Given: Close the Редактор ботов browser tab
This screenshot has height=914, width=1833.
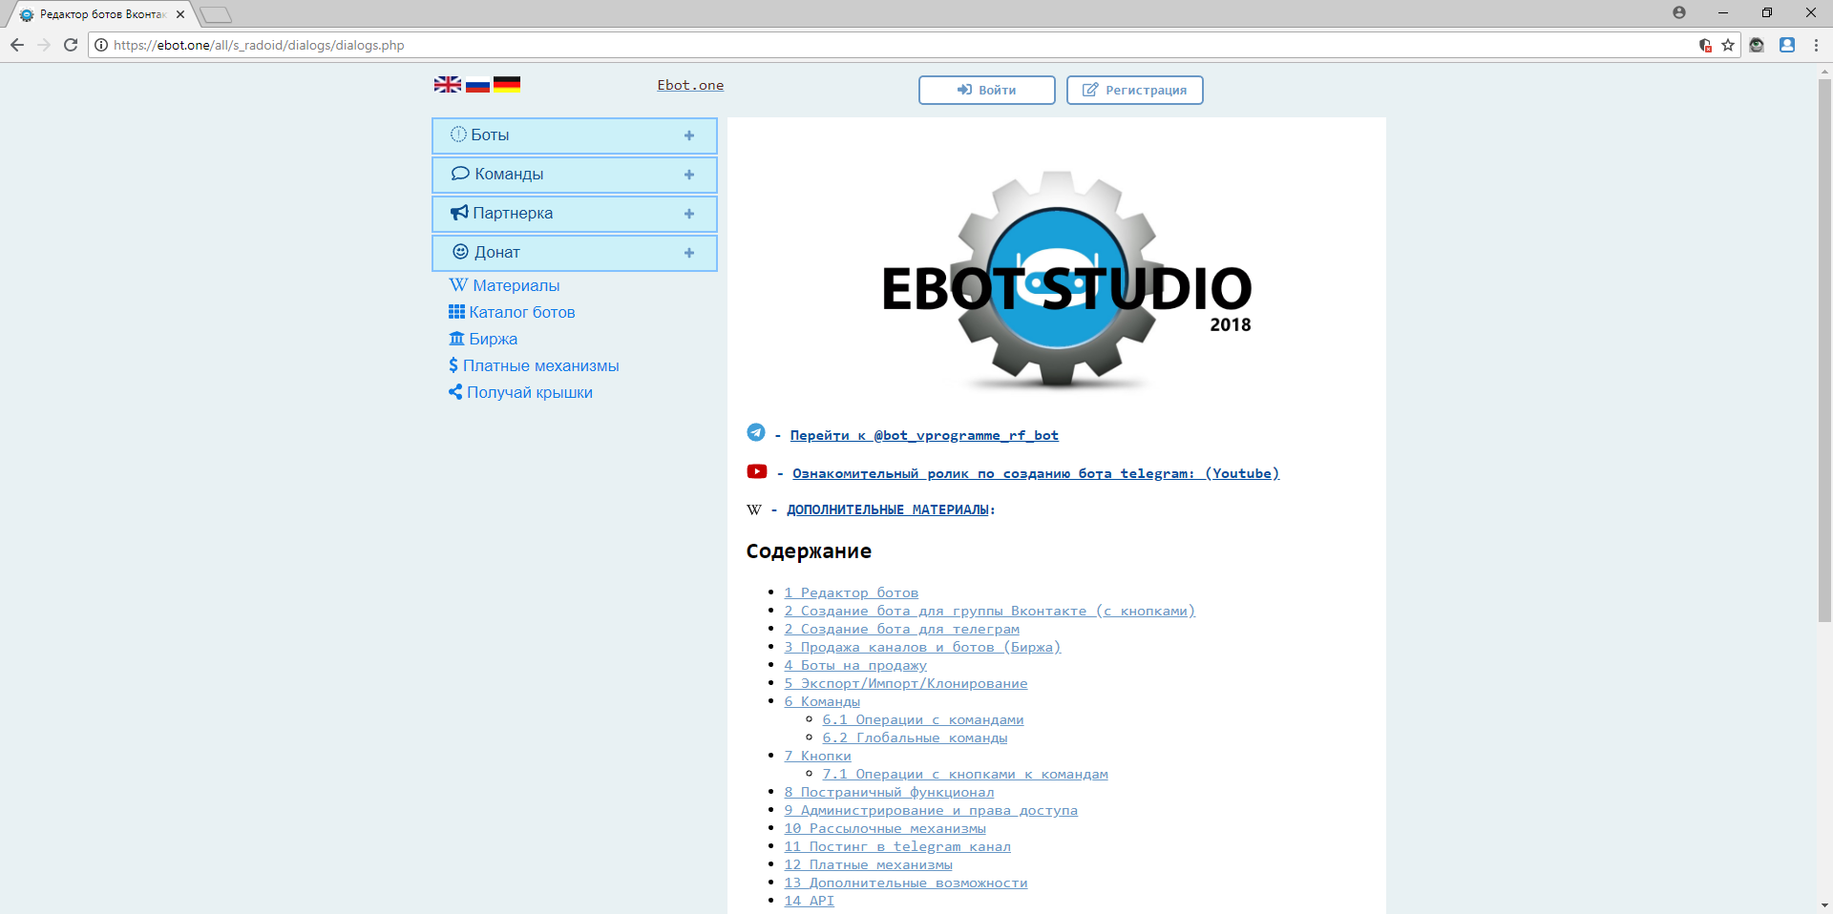Looking at the screenshot, I should coord(180,14).
